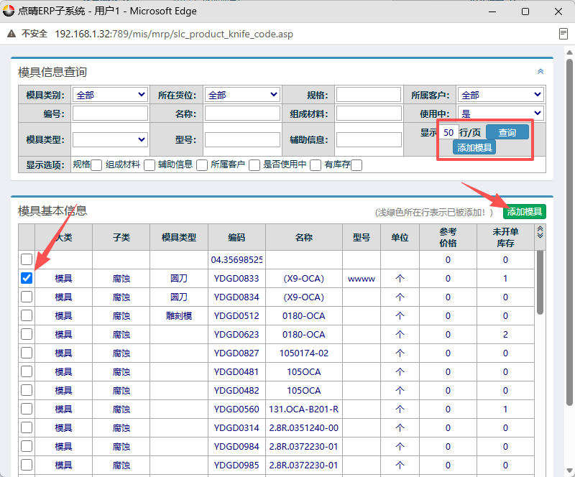Open the 模具类别 dropdown
Screen dimensions: 575x477
pos(110,95)
